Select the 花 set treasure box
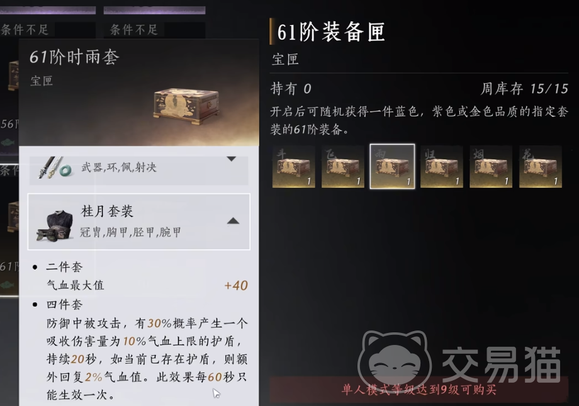The height and width of the screenshot is (406, 579). (540, 166)
